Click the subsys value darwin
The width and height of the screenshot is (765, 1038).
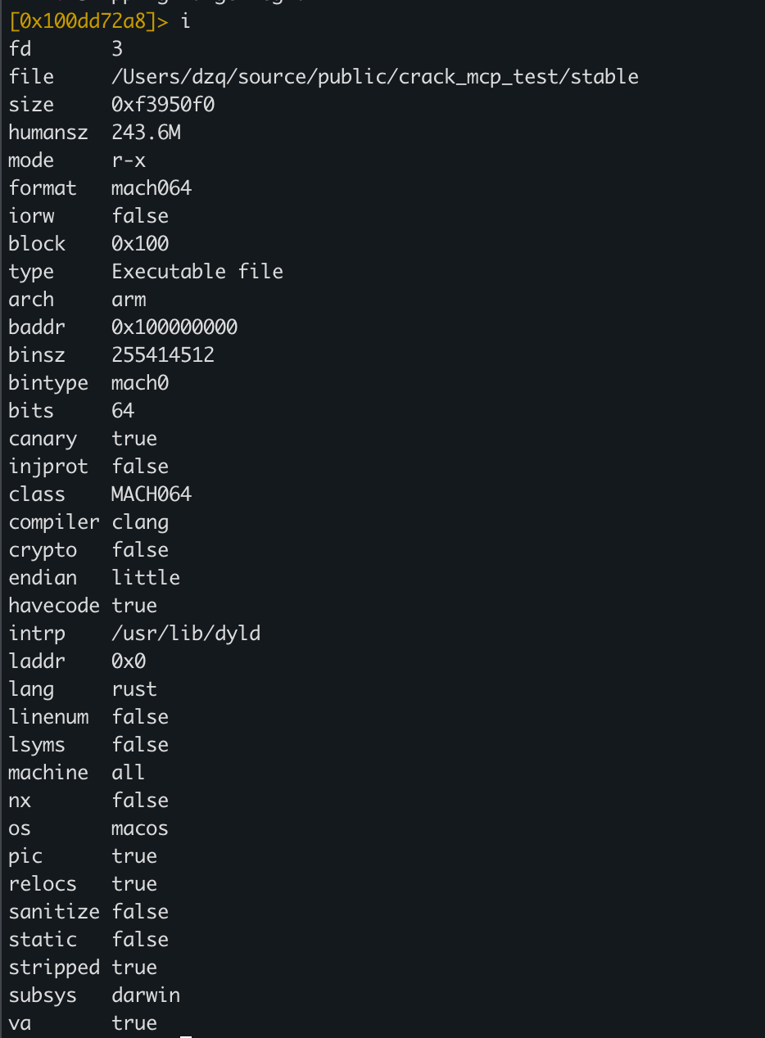(x=146, y=995)
